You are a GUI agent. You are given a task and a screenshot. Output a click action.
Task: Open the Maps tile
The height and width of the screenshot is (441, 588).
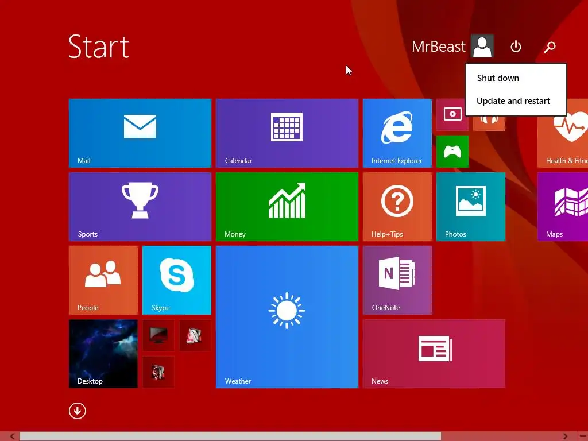[563, 207]
